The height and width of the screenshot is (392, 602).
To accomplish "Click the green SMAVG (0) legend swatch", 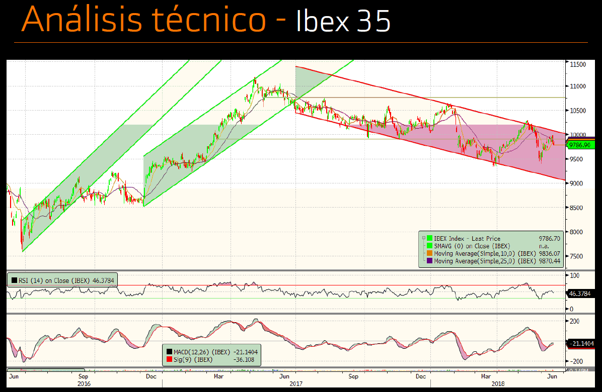I will pyautogui.click(x=430, y=246).
